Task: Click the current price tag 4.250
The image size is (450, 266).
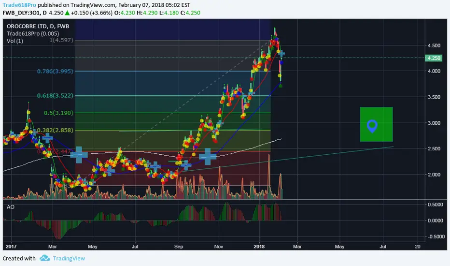Action: pos(434,58)
